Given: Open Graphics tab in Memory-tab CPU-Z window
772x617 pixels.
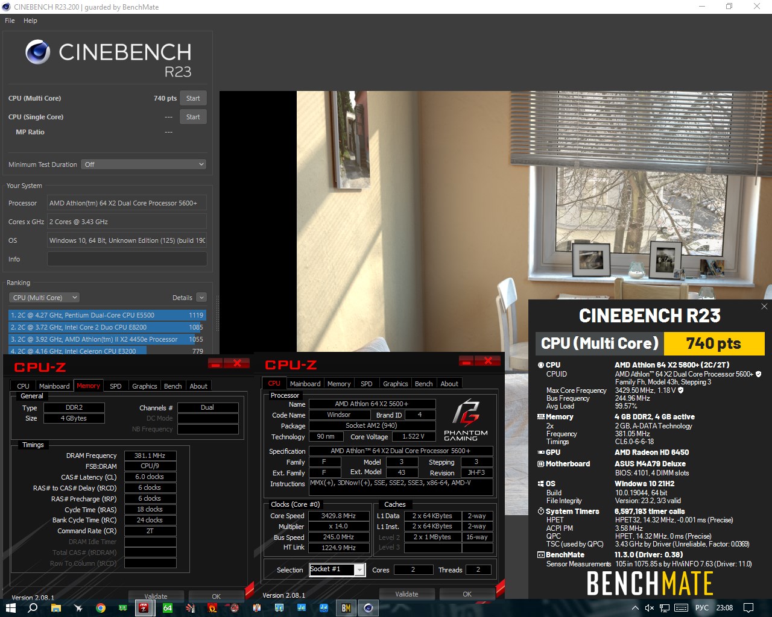Looking at the screenshot, I should click(x=145, y=386).
